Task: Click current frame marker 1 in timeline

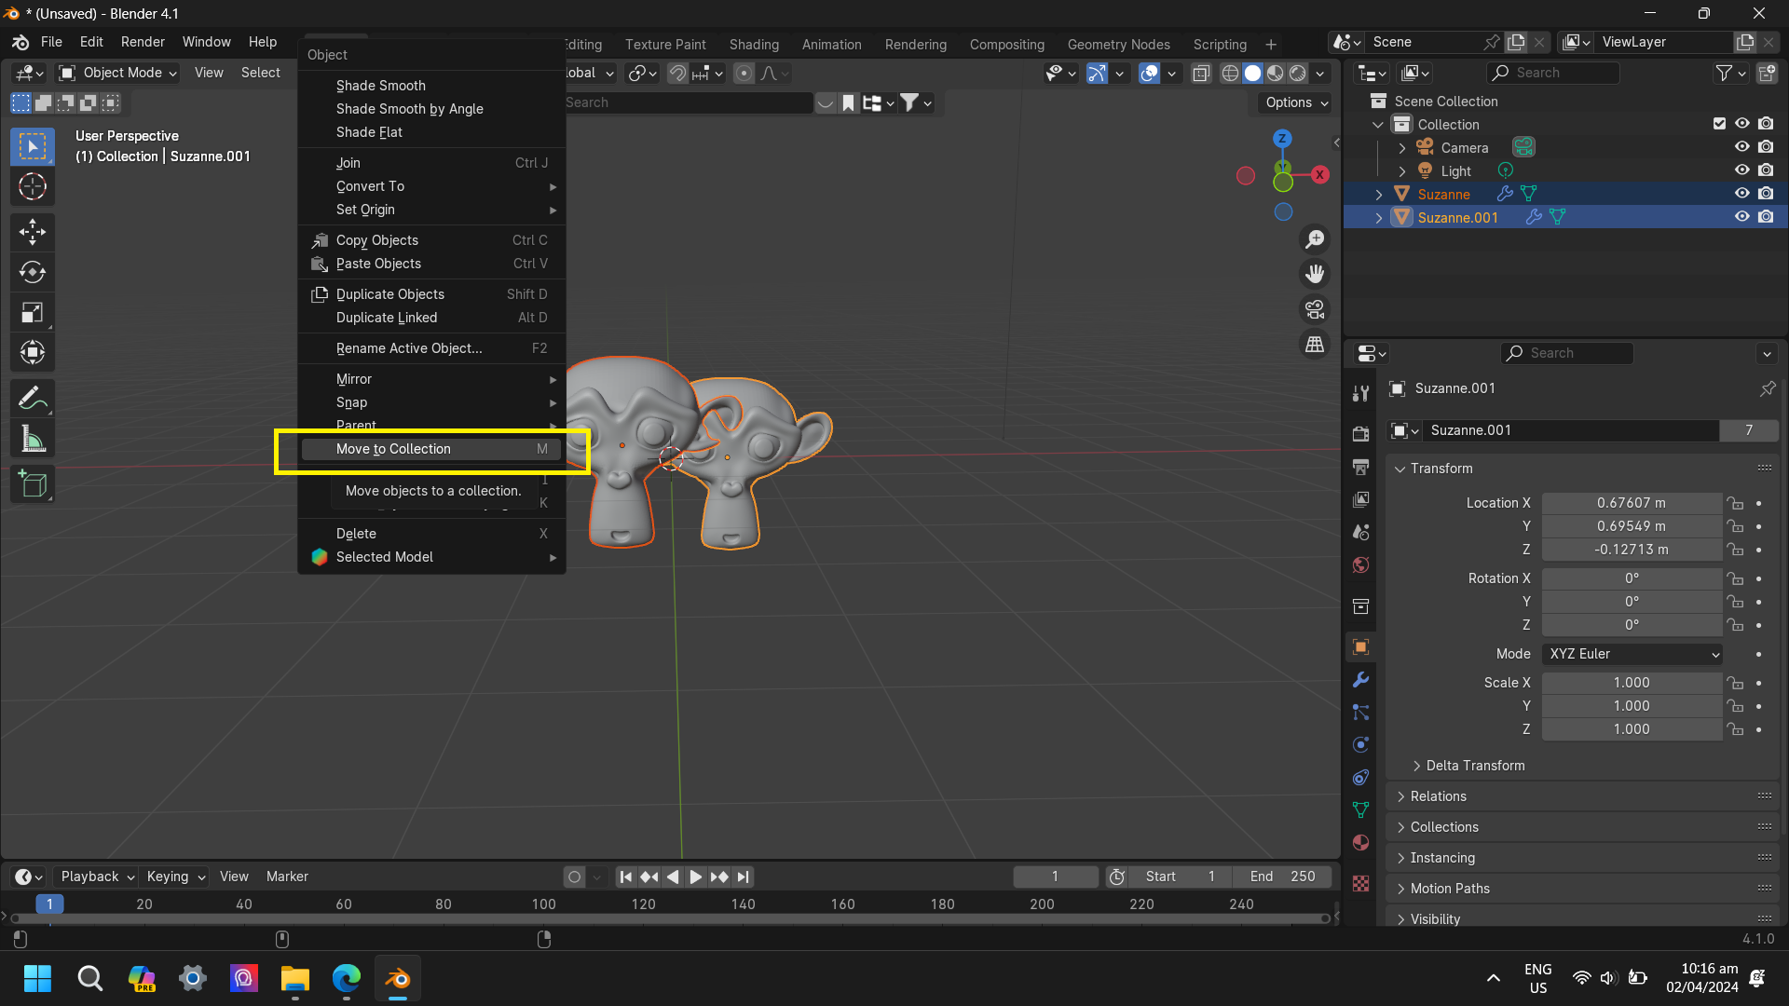Action: pos(49,904)
